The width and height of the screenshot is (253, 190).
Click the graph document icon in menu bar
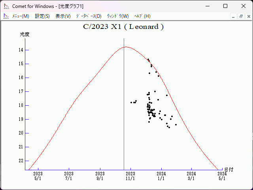[6, 16]
